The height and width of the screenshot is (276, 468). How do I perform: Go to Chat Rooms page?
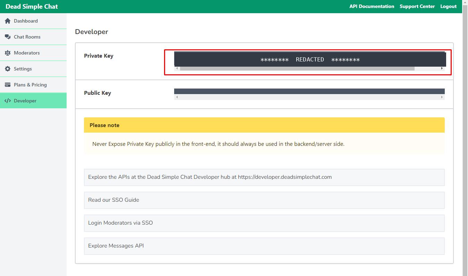point(33,37)
